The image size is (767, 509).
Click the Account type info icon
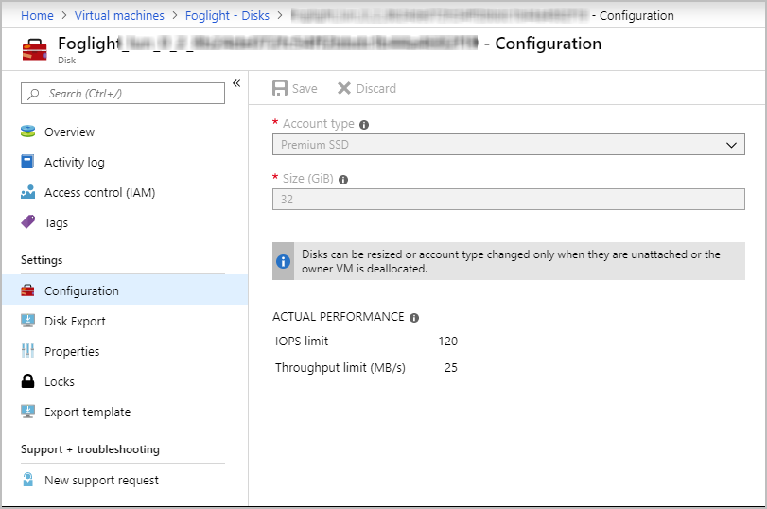coord(364,124)
